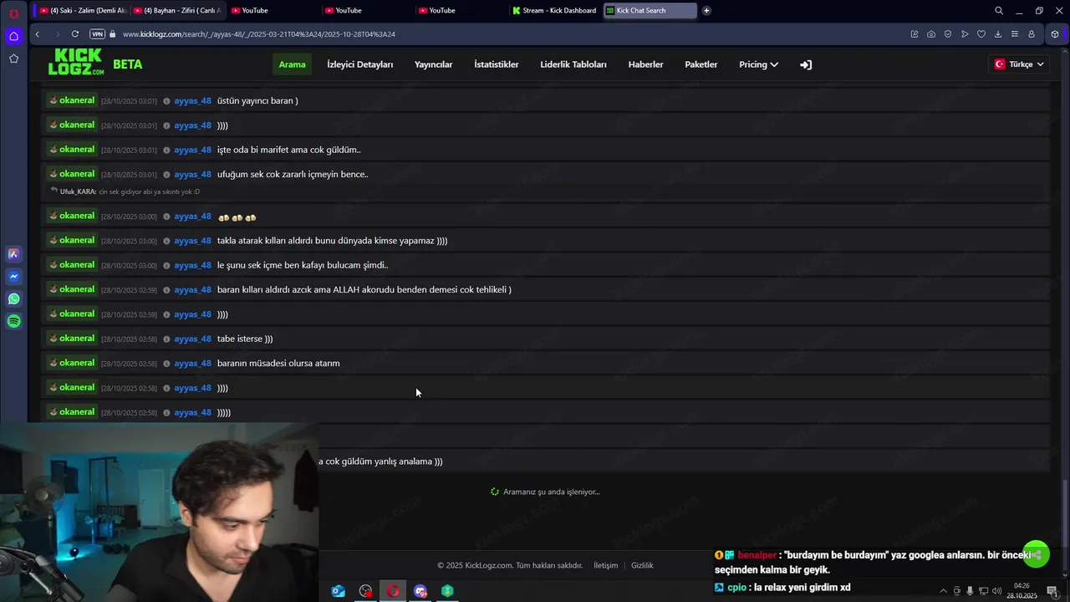This screenshot has width=1070, height=602.
Task: Go to Paketler page
Action: pyautogui.click(x=701, y=64)
